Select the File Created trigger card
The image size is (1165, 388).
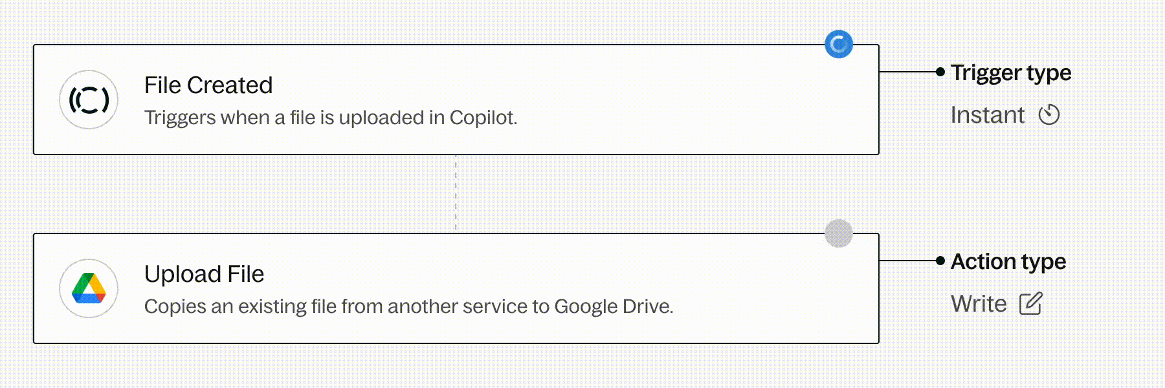point(456,100)
